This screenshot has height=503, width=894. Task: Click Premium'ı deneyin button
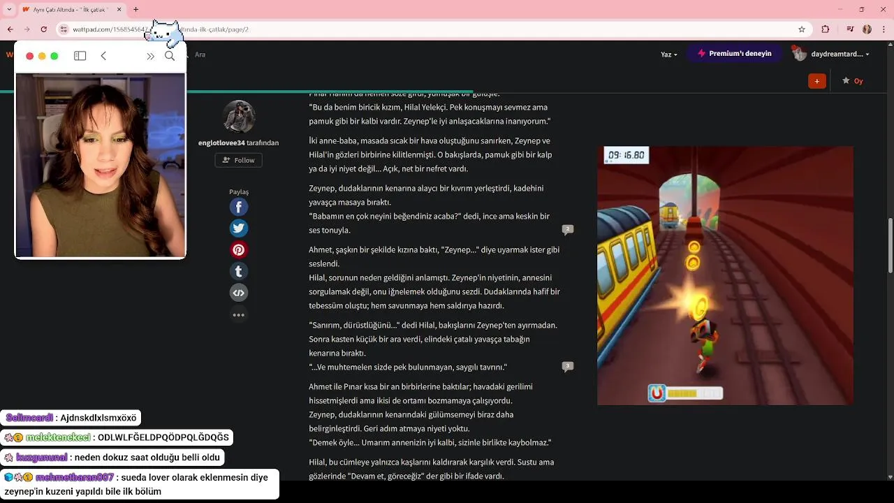click(735, 53)
